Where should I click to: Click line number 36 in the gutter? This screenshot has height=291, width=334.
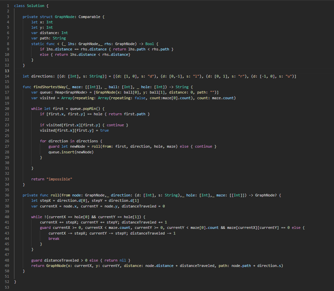pos(7,195)
